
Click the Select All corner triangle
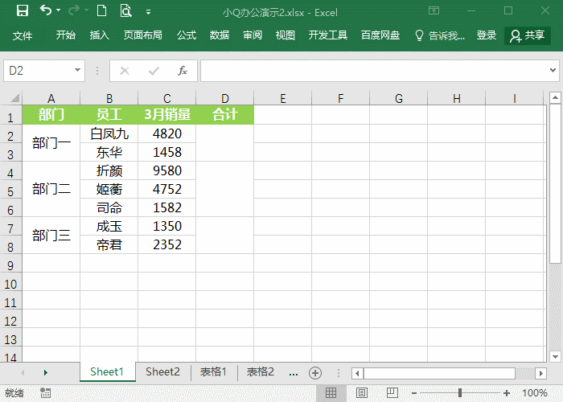14,97
